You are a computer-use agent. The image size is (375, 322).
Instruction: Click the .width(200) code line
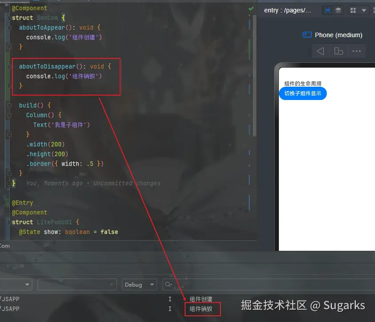(46, 144)
